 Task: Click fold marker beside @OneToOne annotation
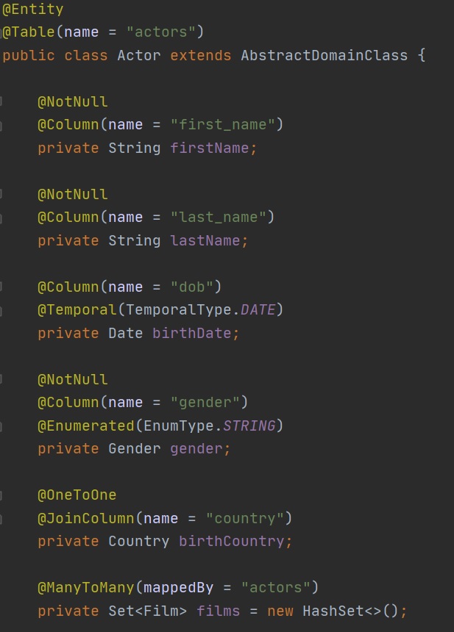(2, 495)
